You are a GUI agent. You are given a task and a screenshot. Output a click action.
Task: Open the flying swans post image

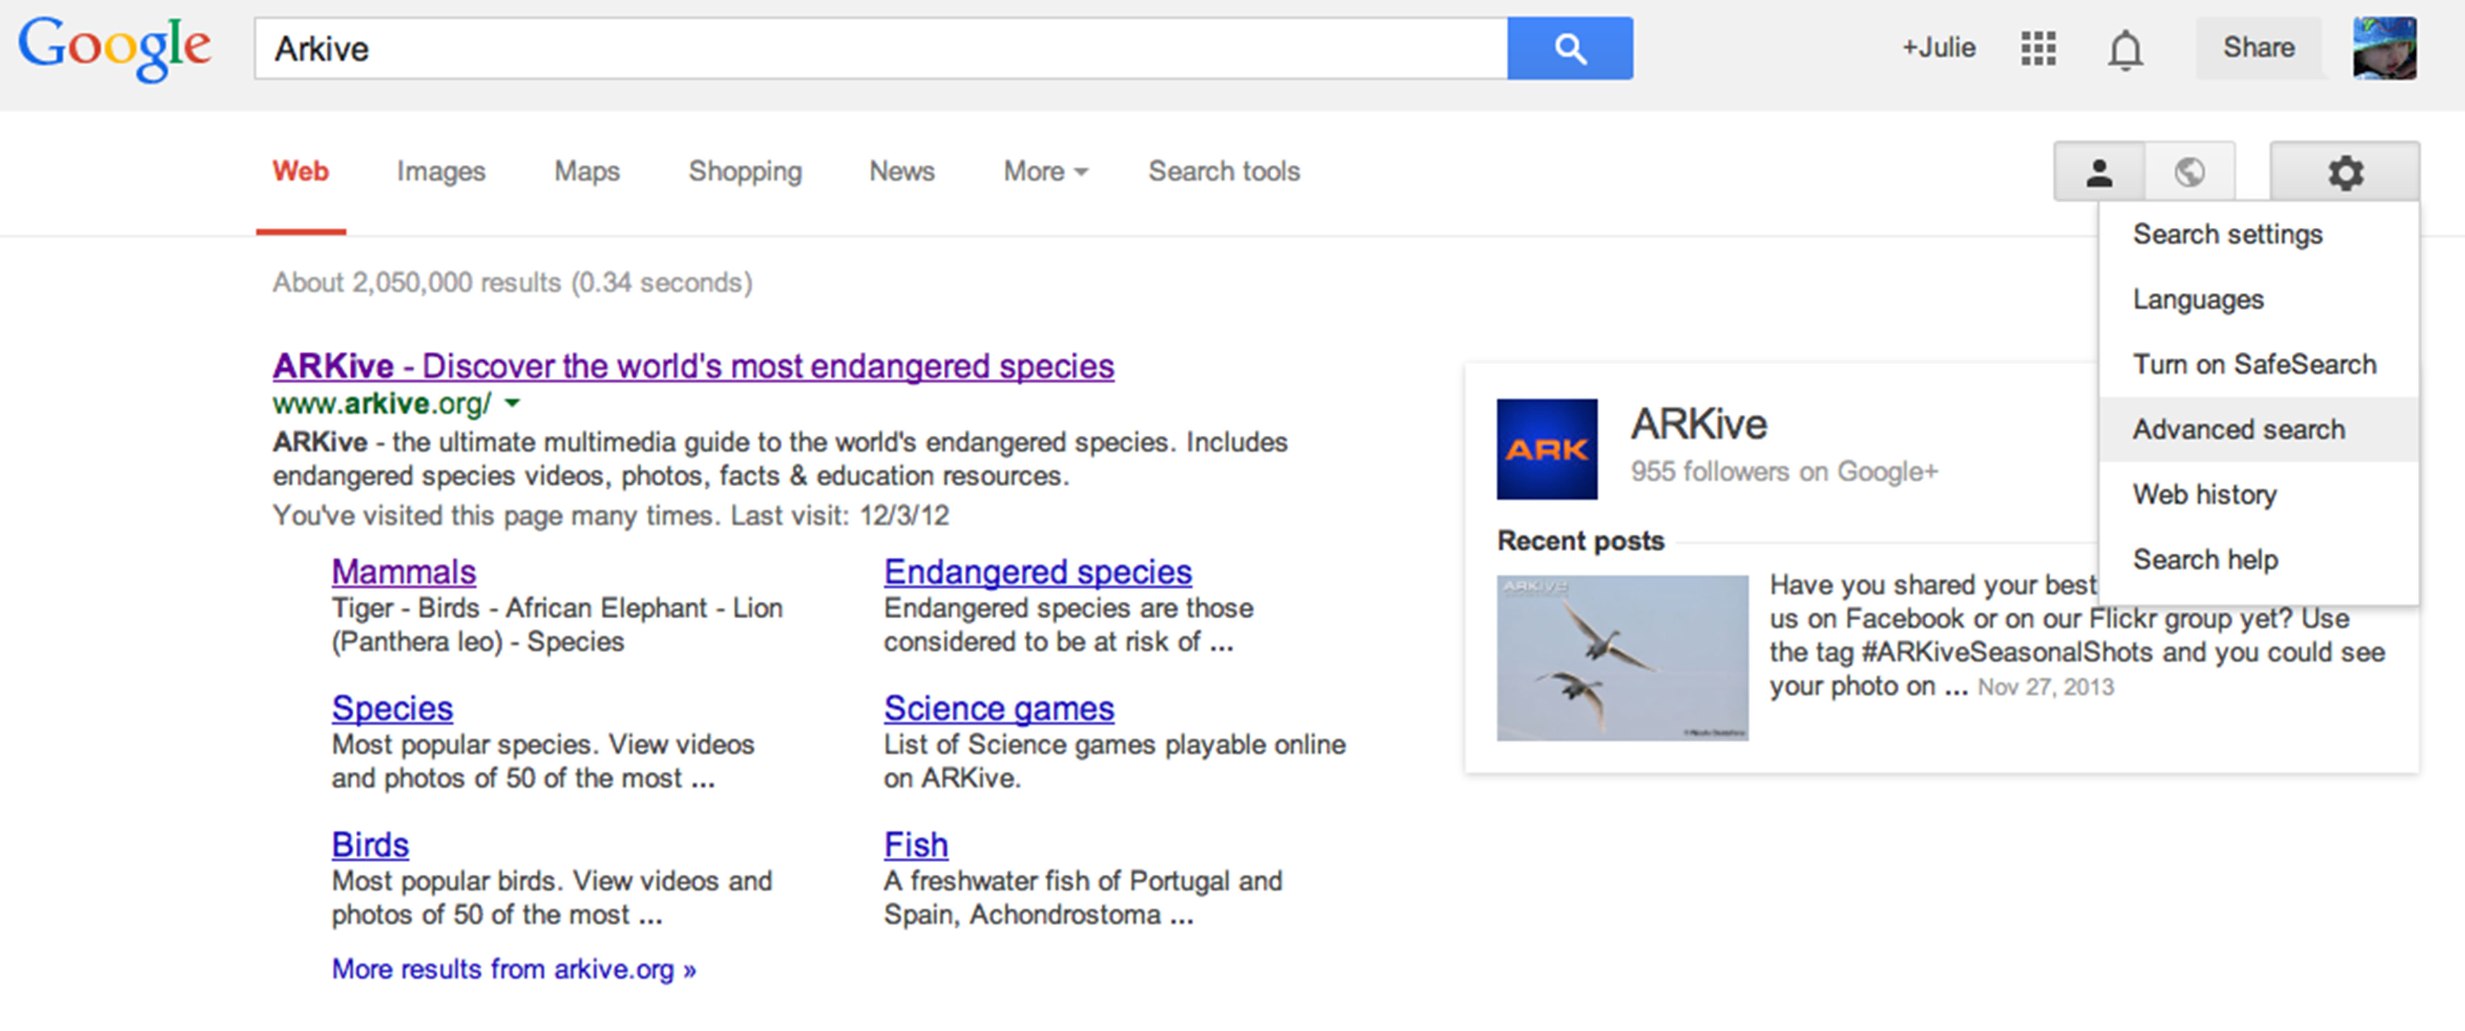1622,657
